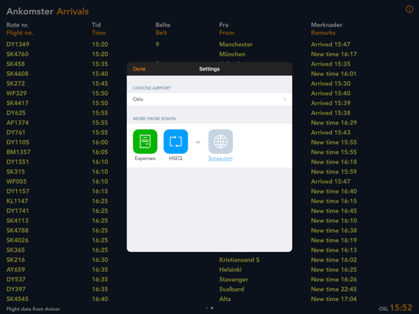Click remark 'New time 16:40'

(x=334, y=191)
